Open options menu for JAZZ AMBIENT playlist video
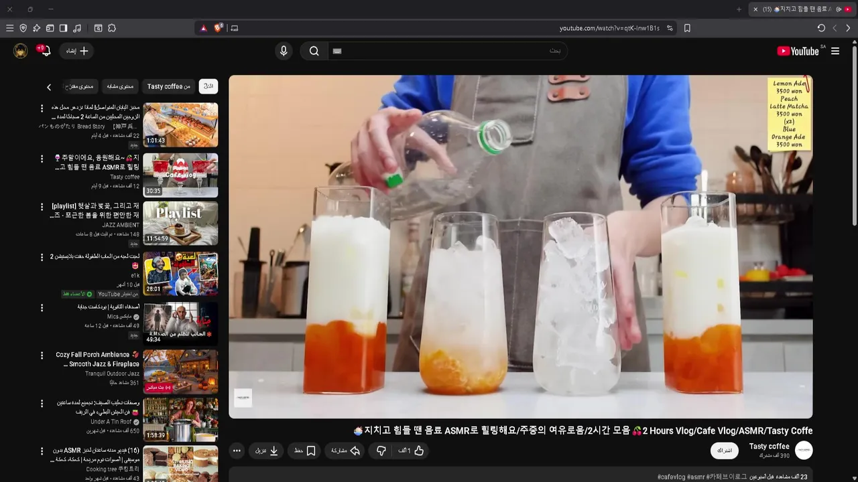 pyautogui.click(x=42, y=208)
